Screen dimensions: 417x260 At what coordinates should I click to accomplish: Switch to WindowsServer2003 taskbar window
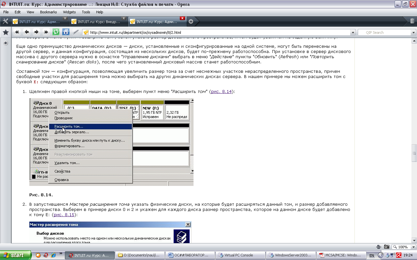click(x=291, y=255)
